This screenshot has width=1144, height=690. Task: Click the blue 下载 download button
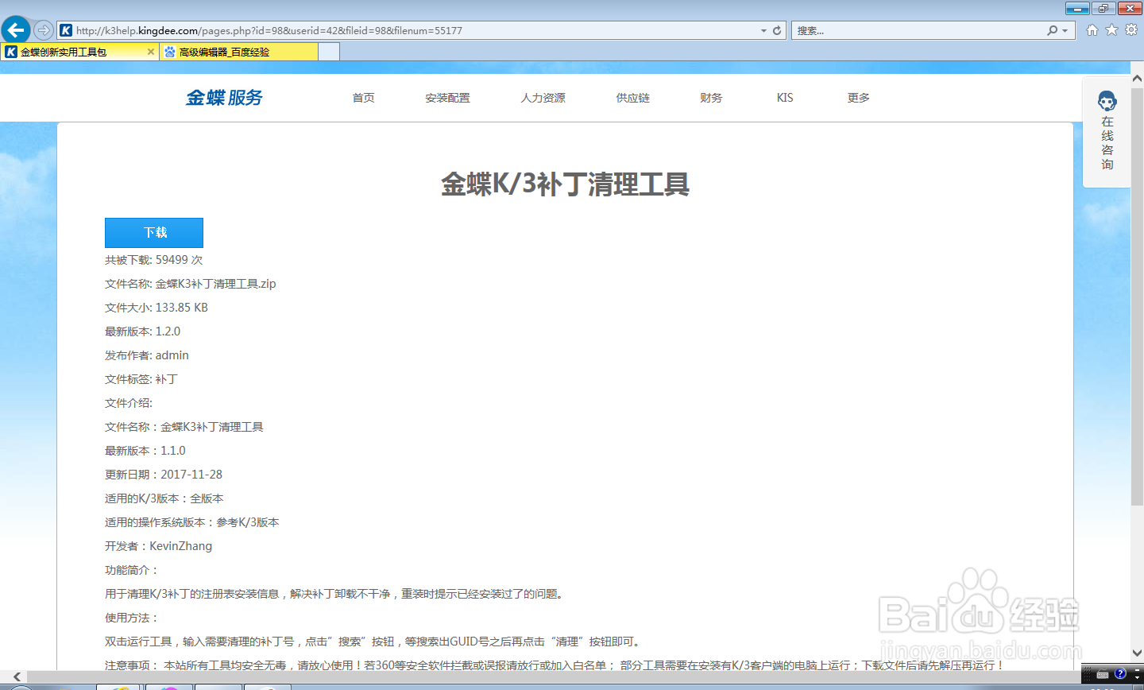[x=154, y=232]
